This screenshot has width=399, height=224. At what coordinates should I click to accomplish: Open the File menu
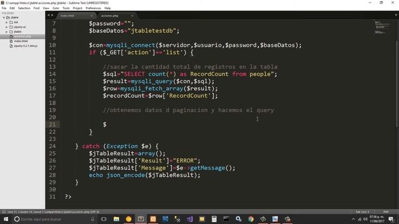tap(4, 8)
